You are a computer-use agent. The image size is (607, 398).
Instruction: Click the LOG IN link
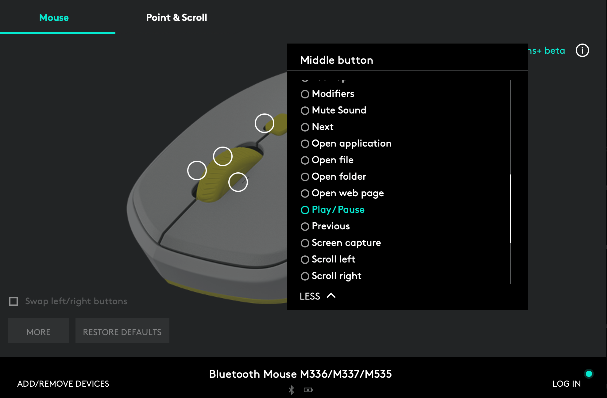point(566,384)
